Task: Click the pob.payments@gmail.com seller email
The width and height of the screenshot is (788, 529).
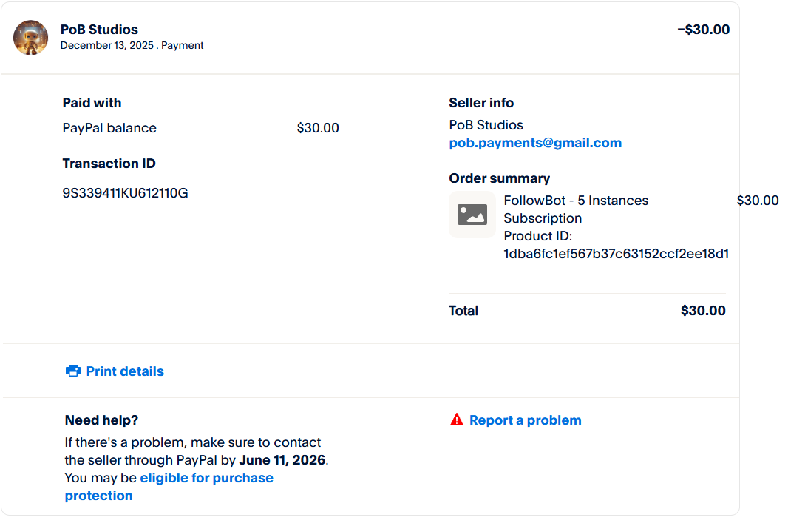Action: 535,143
